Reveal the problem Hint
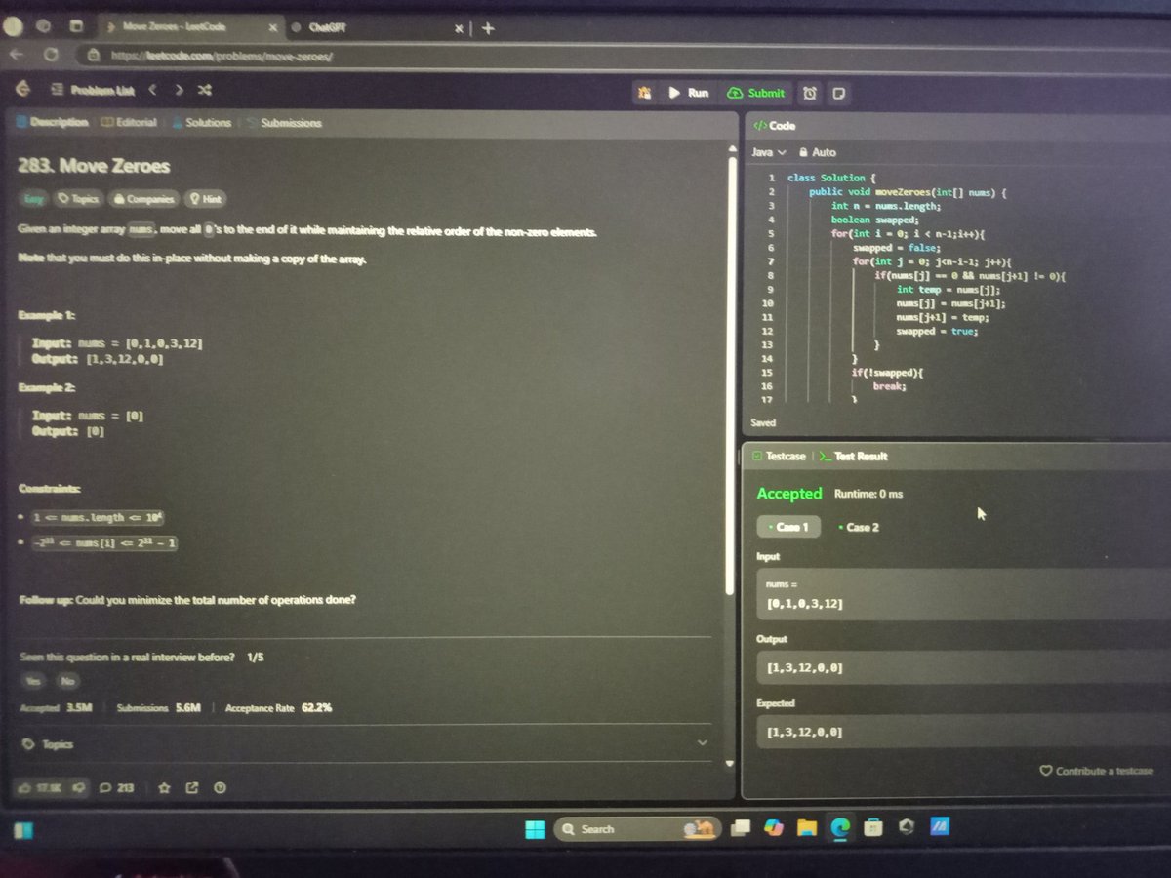The width and height of the screenshot is (1171, 878). click(x=205, y=199)
